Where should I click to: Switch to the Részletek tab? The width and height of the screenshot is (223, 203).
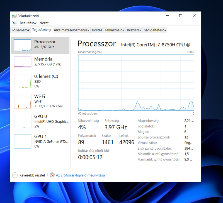(134, 30)
